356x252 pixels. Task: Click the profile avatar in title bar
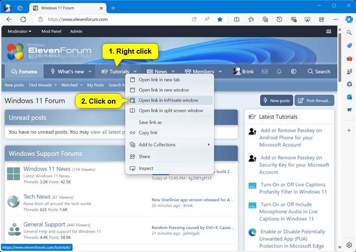point(7,8)
